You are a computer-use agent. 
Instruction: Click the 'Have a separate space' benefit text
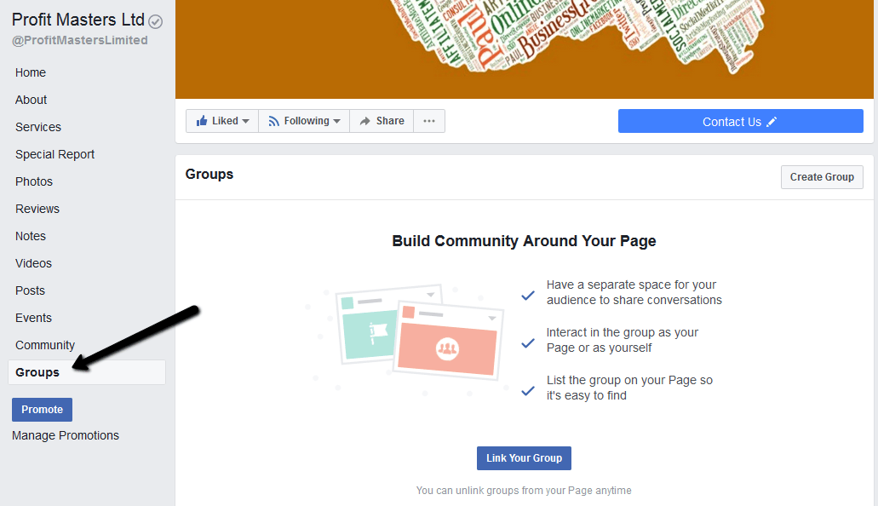click(634, 292)
